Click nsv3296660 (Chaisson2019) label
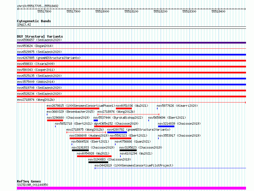 tap(68, 118)
